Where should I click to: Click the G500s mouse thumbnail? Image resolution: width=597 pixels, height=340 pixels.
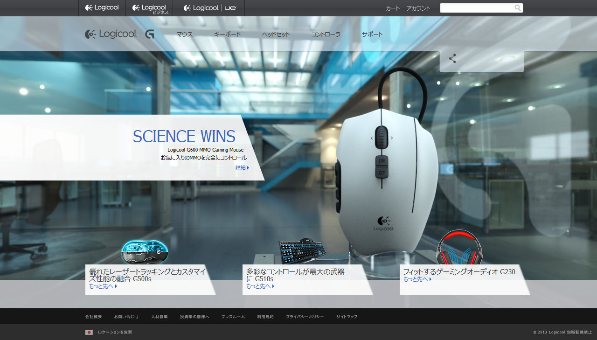[x=145, y=251]
